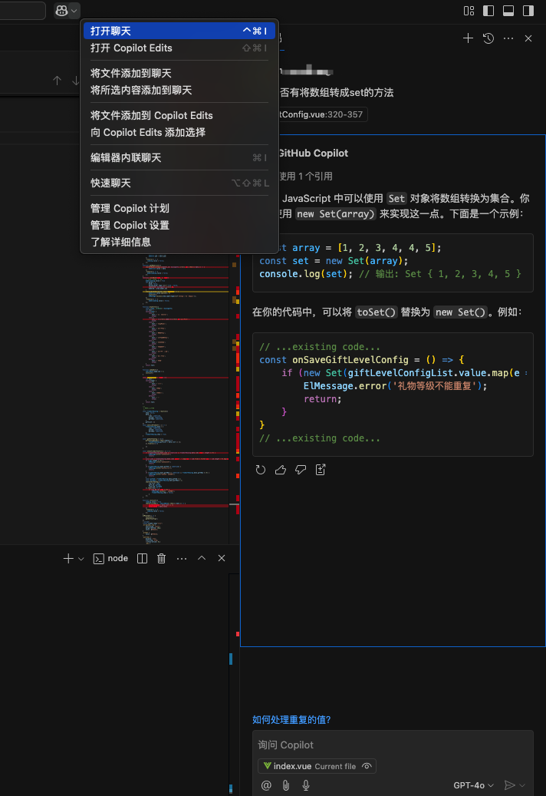Click 了解详细信息 menu entry
This screenshot has width=546, height=796.
pyautogui.click(x=179, y=242)
